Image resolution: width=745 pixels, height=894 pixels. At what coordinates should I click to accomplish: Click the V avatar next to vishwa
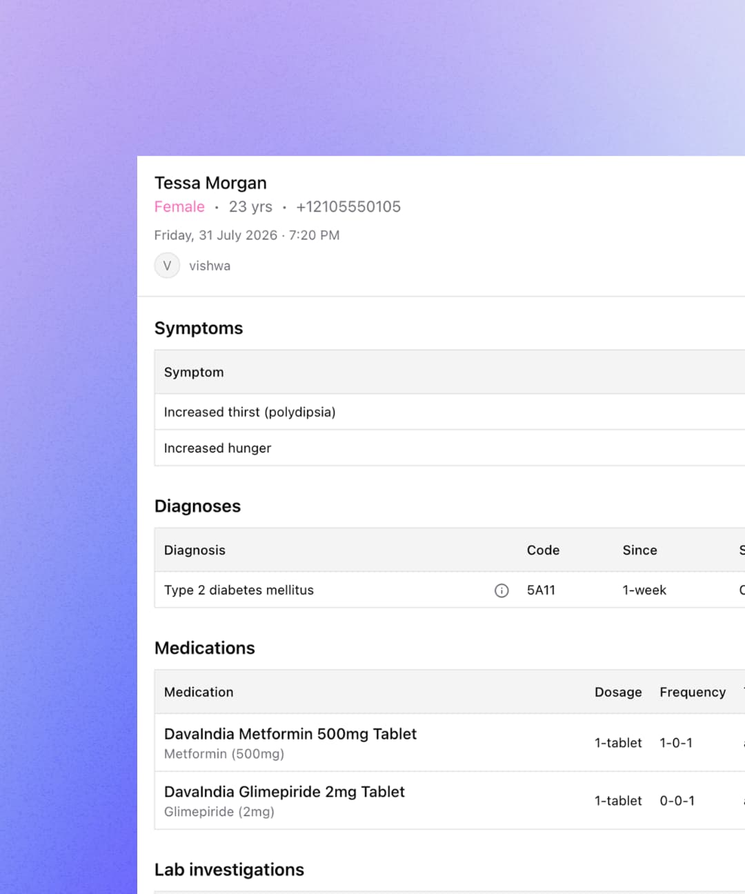(167, 266)
